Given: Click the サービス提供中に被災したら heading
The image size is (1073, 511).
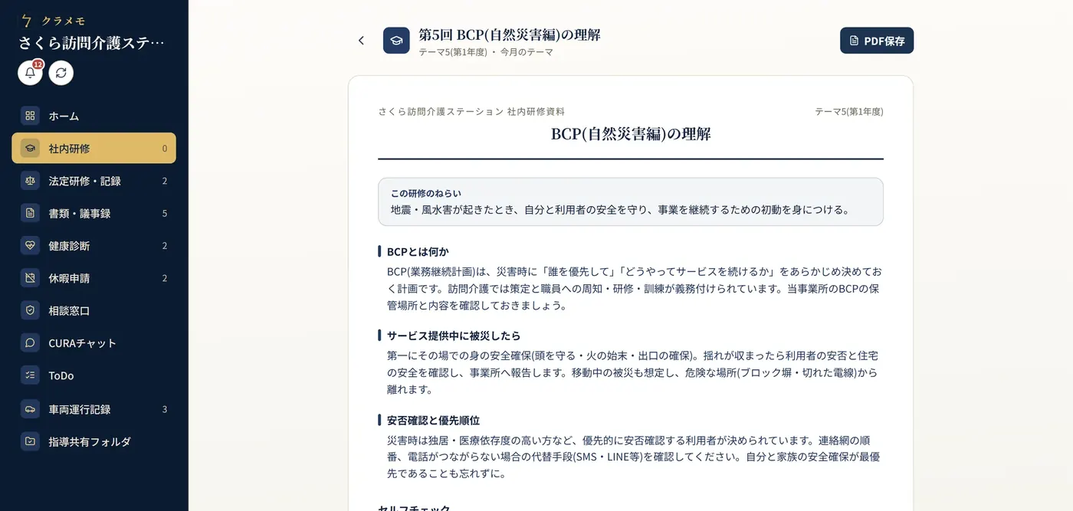Looking at the screenshot, I should [454, 336].
